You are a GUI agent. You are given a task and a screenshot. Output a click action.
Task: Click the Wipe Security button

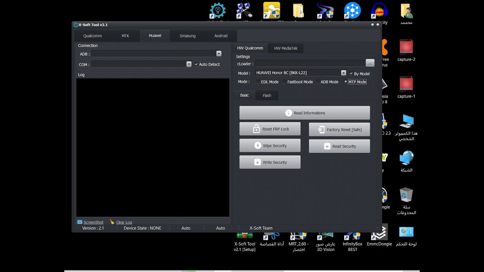[270, 145]
